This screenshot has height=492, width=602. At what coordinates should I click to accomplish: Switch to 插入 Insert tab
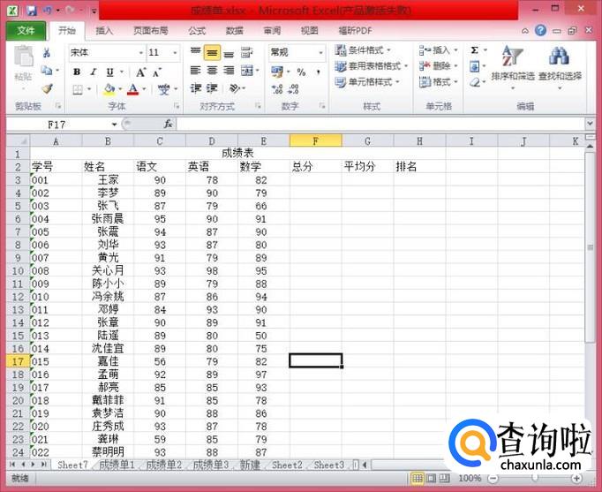[104, 31]
